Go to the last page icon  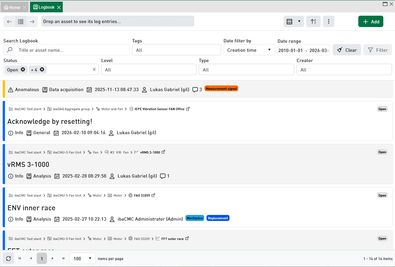(x=63, y=259)
